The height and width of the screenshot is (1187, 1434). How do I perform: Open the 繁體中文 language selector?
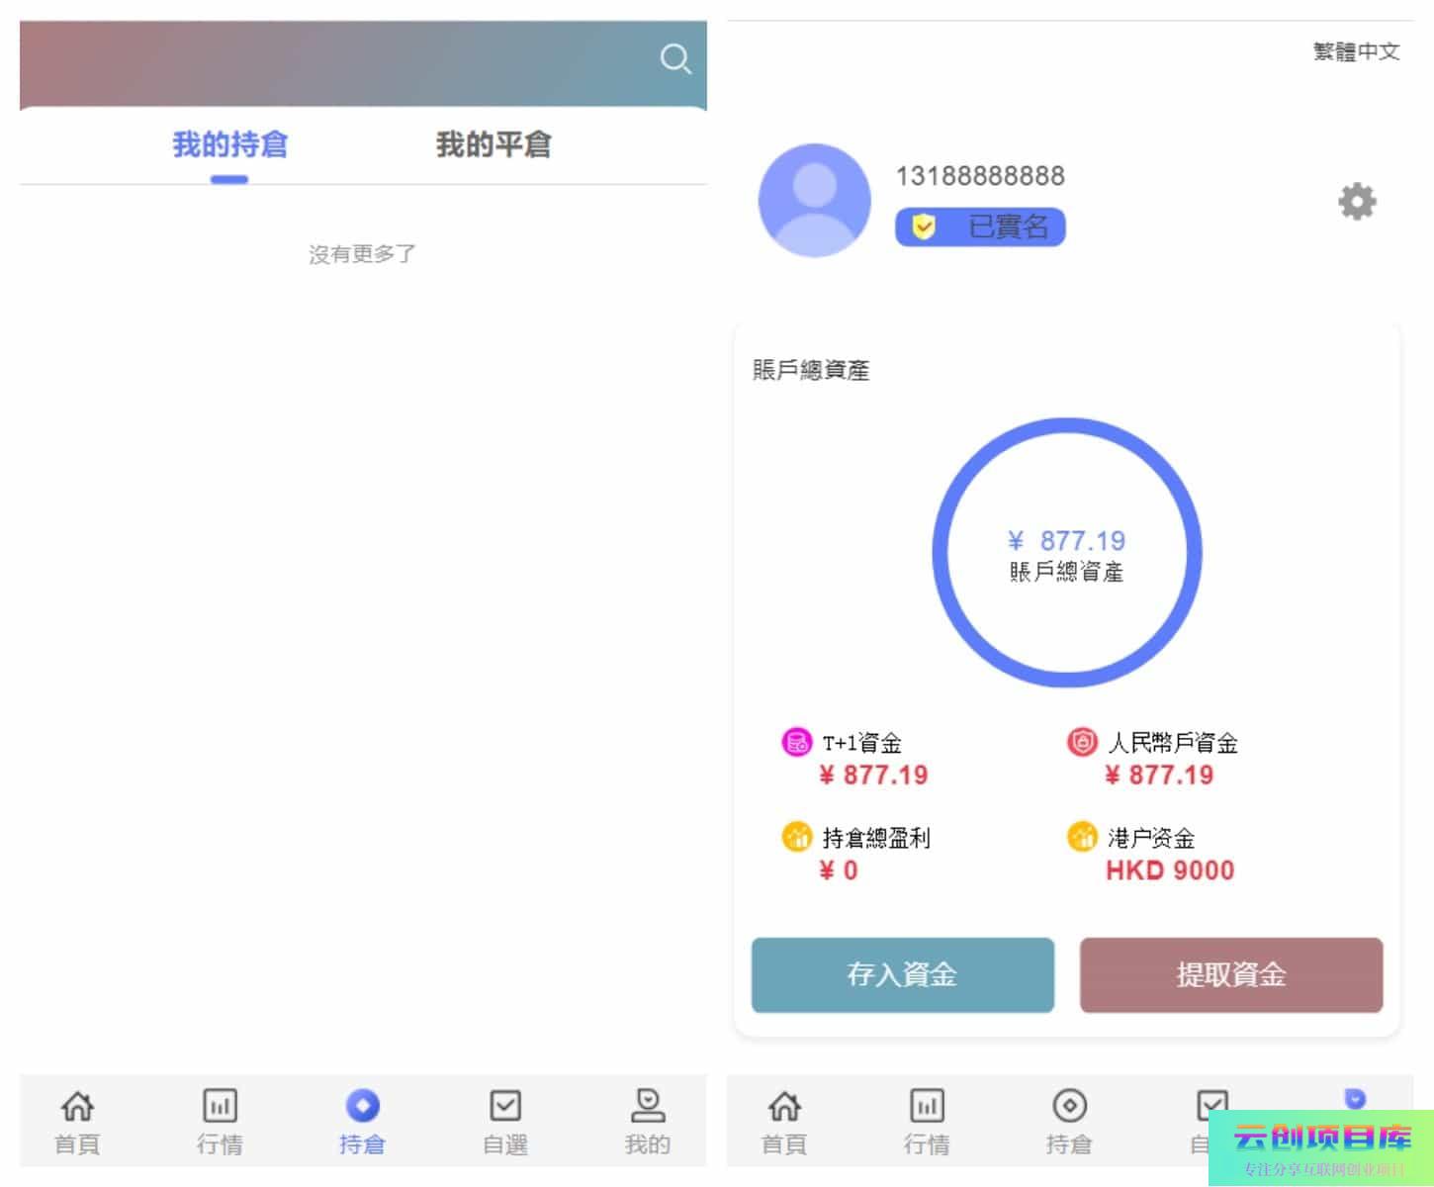pos(1356,51)
